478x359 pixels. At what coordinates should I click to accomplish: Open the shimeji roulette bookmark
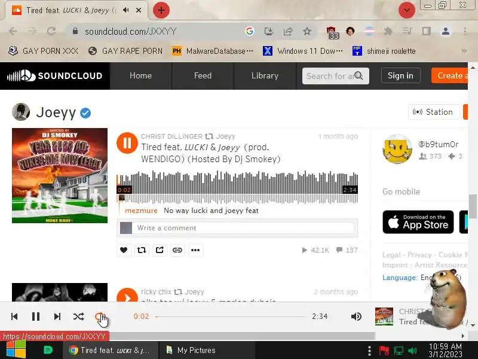384,51
